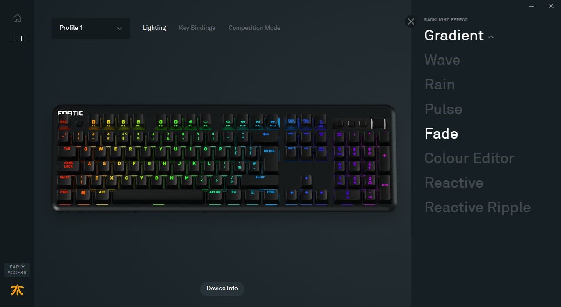Pick the Reactive Ripple effect
Image resolution: width=561 pixels, height=307 pixels.
pos(478,207)
